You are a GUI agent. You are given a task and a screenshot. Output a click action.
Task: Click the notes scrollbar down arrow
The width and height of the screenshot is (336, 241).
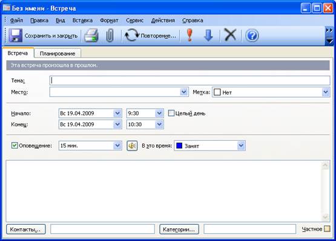coord(325,217)
